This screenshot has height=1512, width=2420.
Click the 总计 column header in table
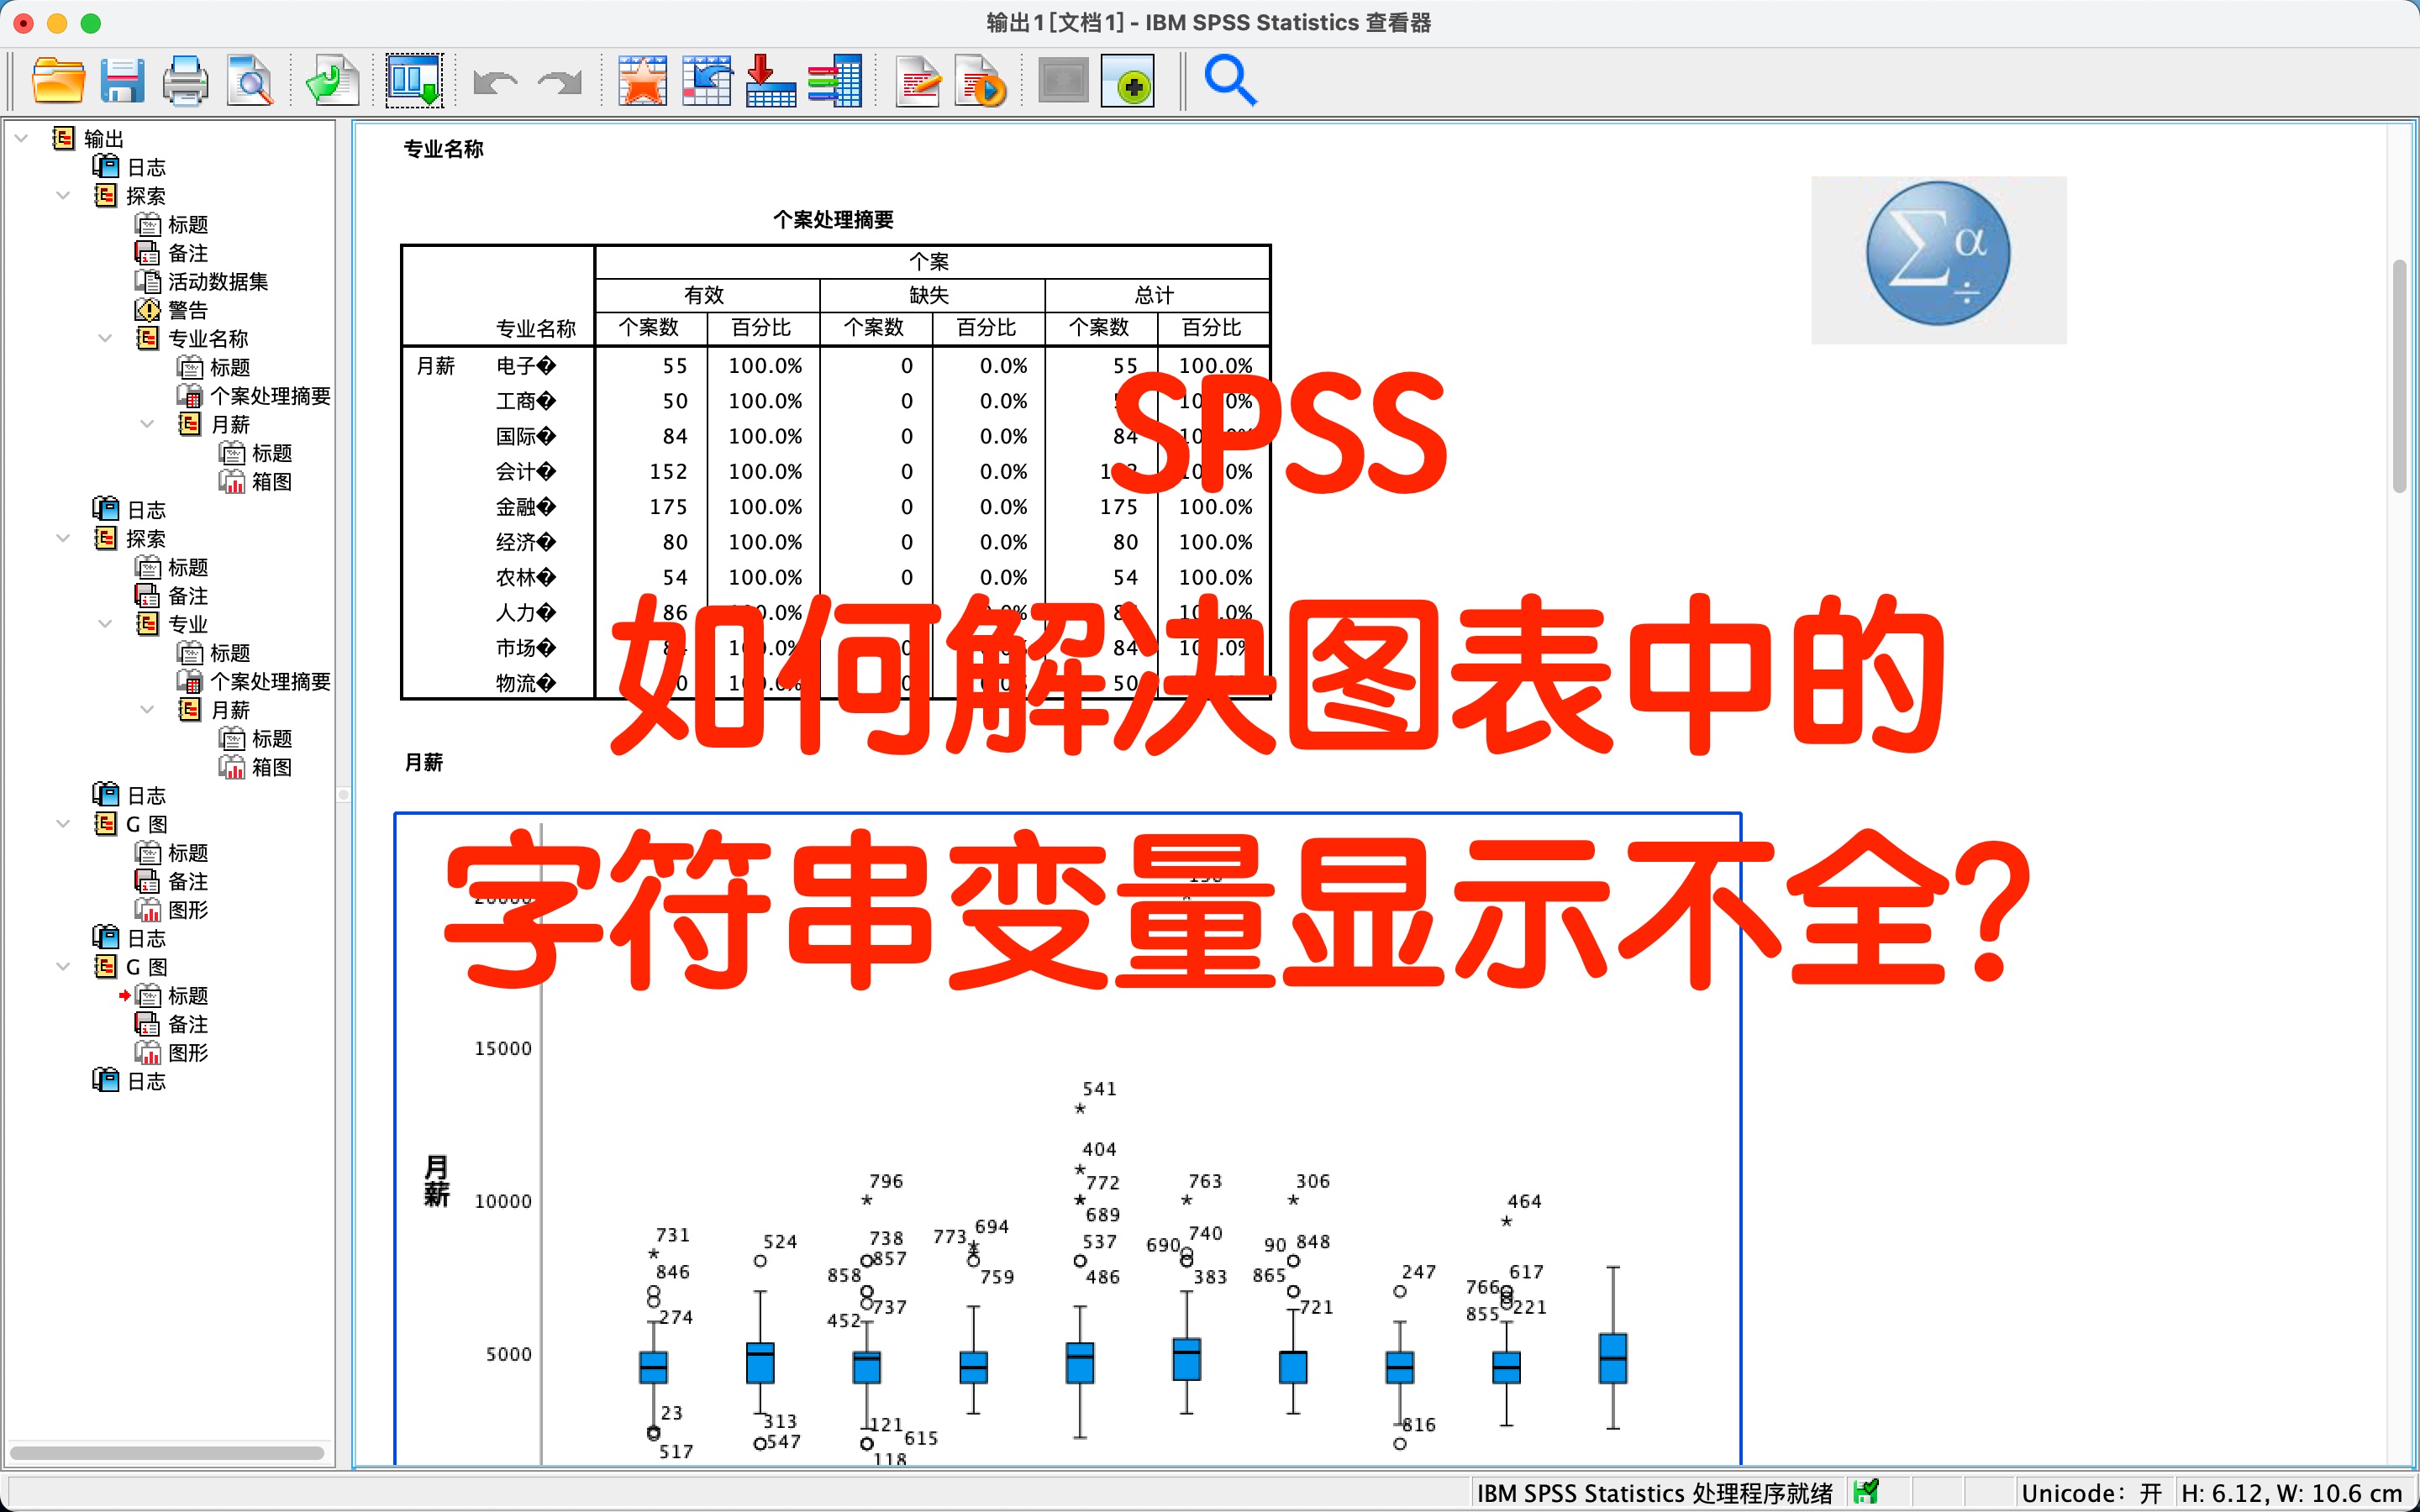pyautogui.click(x=1155, y=295)
